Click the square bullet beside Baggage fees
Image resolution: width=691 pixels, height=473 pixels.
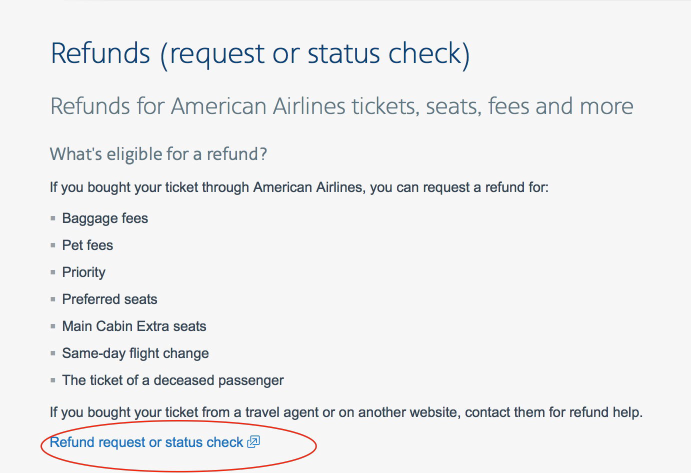[52, 218]
